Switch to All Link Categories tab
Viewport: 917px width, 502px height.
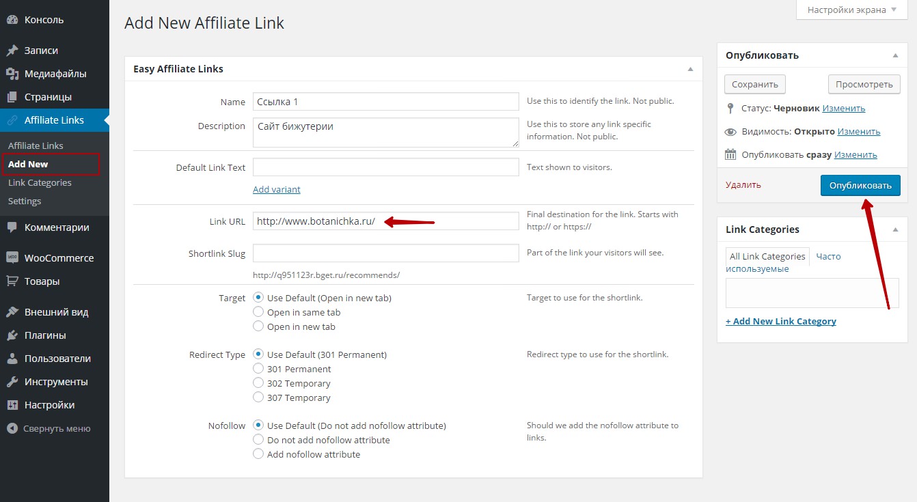click(x=767, y=257)
